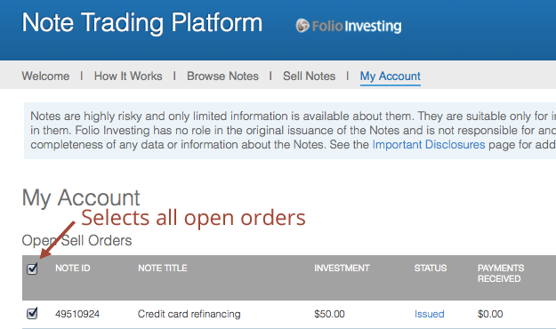Select the My Account tab
The width and height of the screenshot is (556, 329).
click(x=390, y=76)
